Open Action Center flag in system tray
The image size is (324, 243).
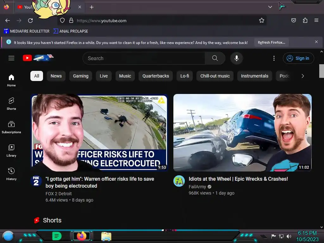click(273, 236)
